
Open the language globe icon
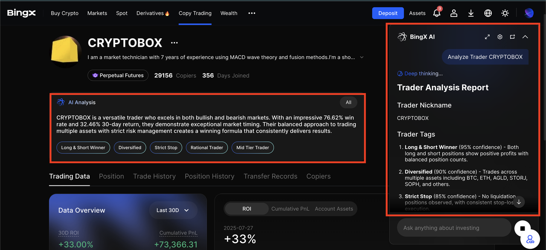click(x=488, y=13)
